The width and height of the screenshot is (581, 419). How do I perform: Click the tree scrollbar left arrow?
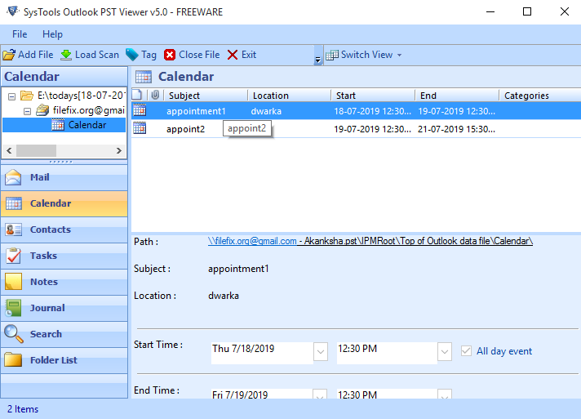coord(9,150)
